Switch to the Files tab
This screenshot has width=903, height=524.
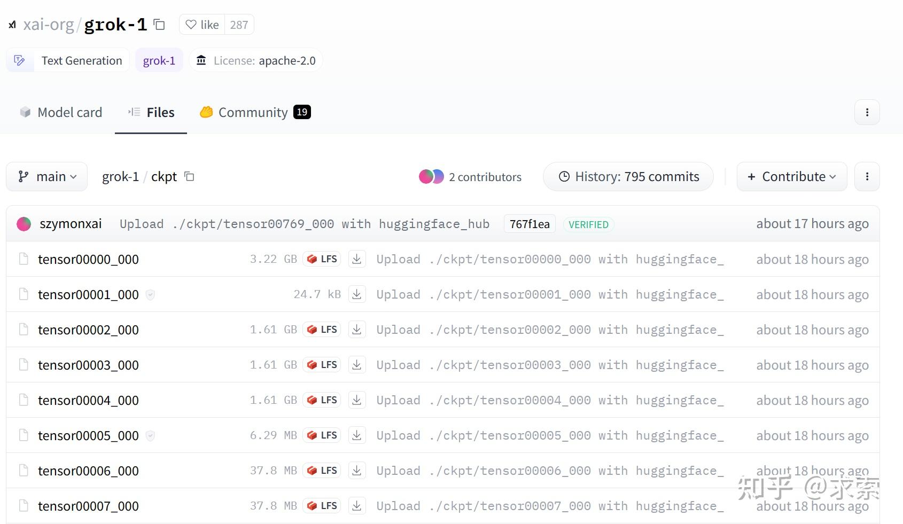[x=151, y=112]
